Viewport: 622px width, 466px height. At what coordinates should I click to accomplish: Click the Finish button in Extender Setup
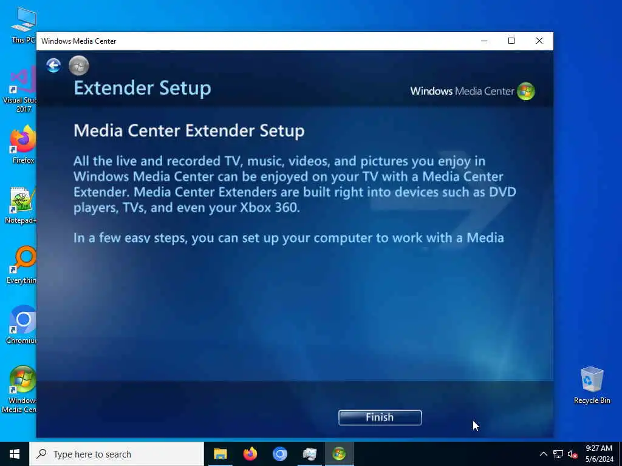coord(380,417)
